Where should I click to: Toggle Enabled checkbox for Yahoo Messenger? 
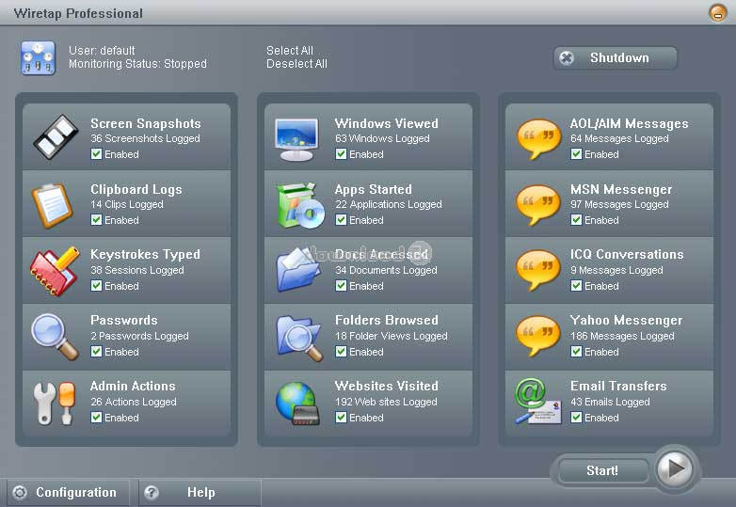tap(576, 351)
